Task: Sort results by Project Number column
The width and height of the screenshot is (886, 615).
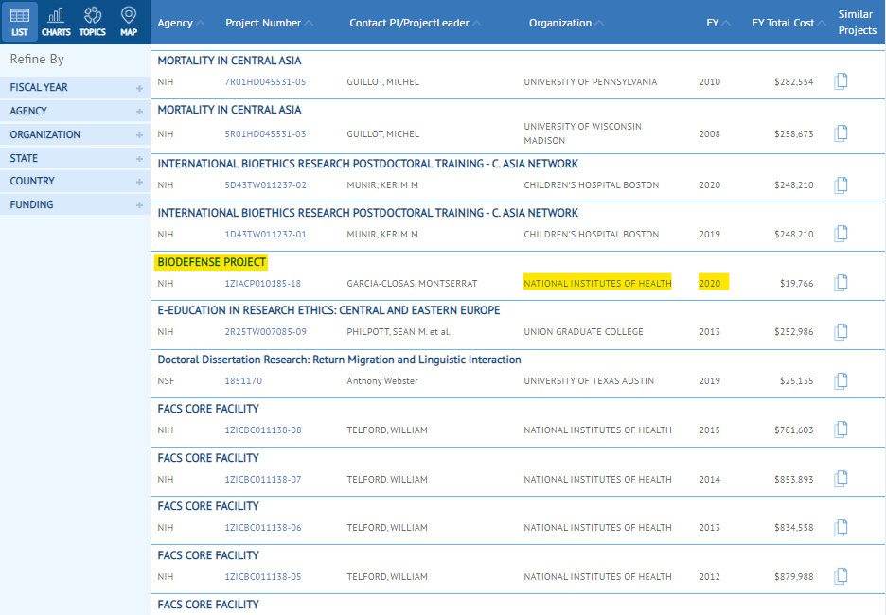Action: tap(269, 23)
